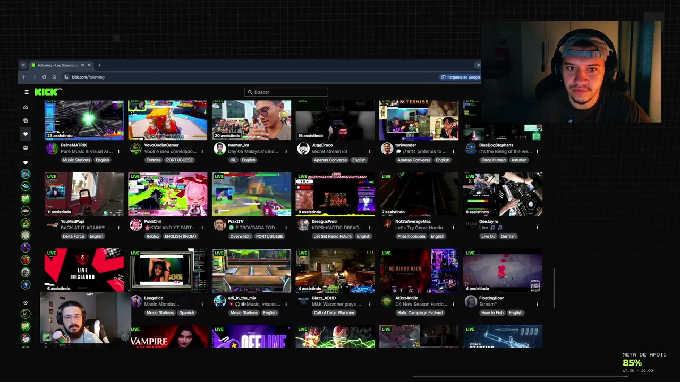680x382 pixels.
Task: Go to Kick home via logo
Action: tap(48, 92)
